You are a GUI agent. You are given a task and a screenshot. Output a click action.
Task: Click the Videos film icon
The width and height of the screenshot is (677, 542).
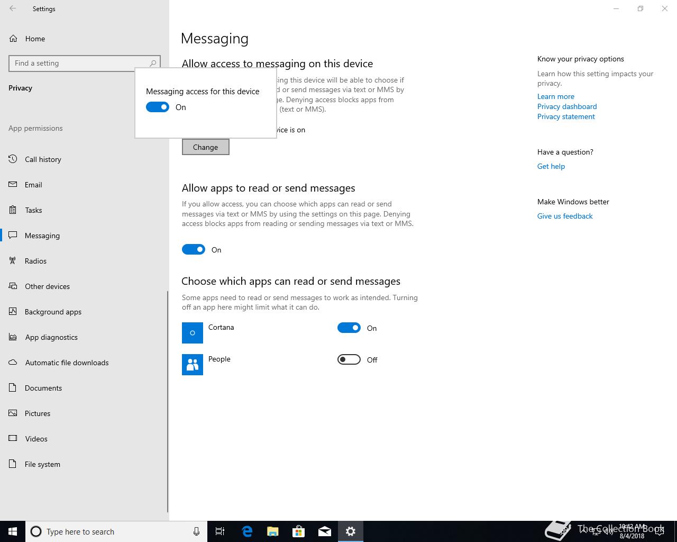pos(13,439)
